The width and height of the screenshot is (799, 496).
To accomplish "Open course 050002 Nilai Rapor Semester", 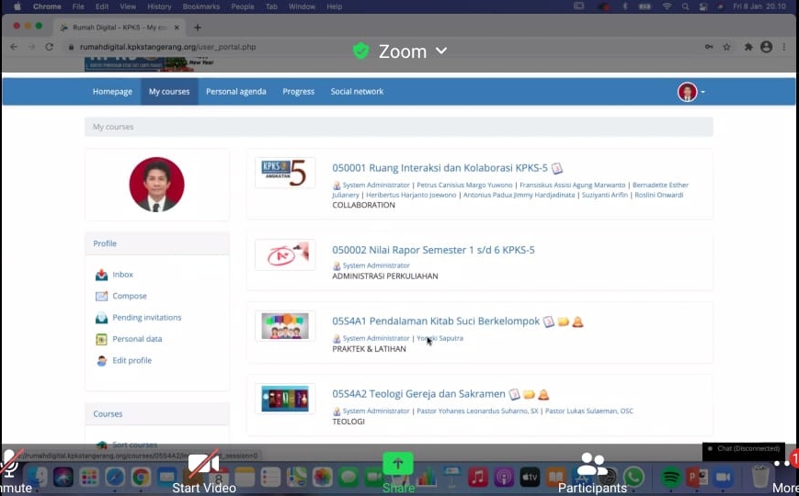I will click(x=434, y=250).
